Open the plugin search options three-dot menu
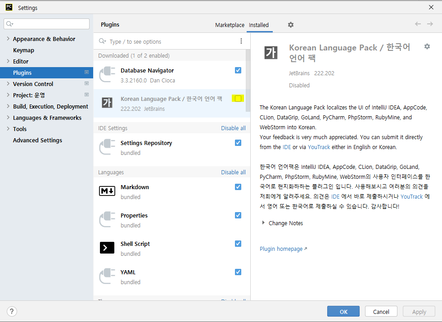Viewport: 442px width, 322px height. 241,41
